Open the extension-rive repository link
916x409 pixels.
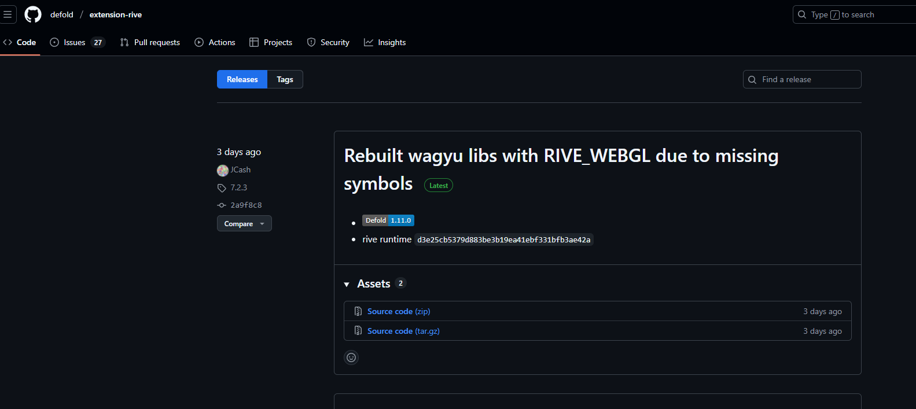click(116, 14)
